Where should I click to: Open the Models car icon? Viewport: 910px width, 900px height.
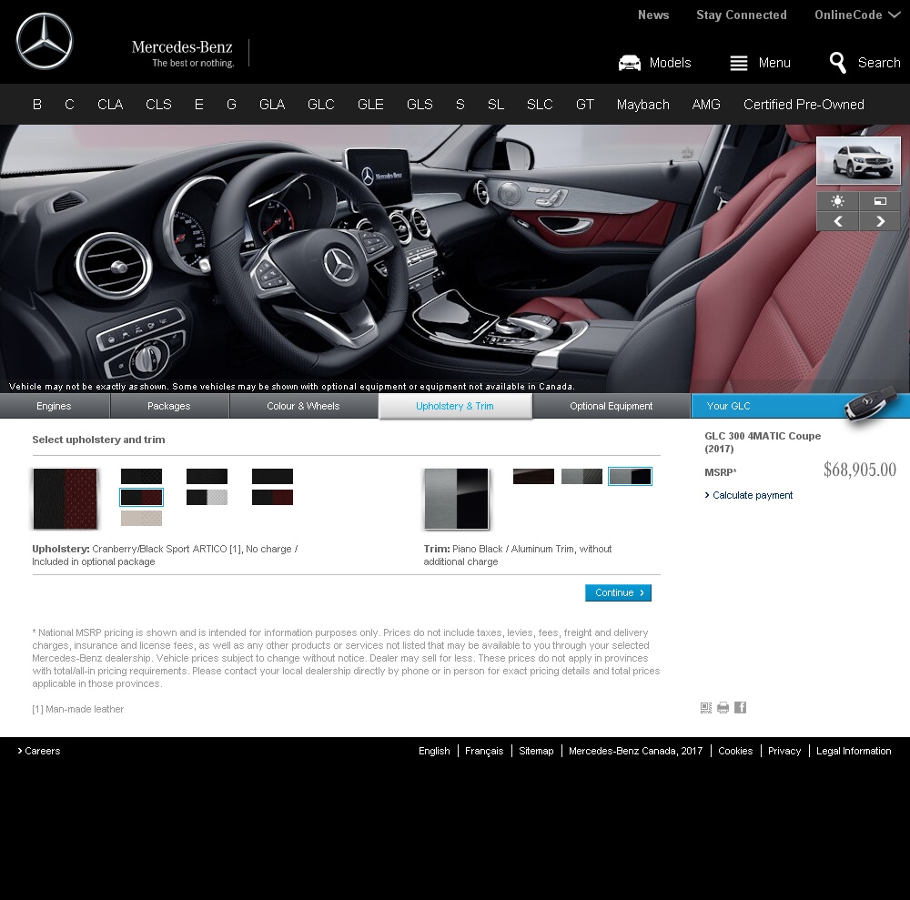[x=630, y=63]
